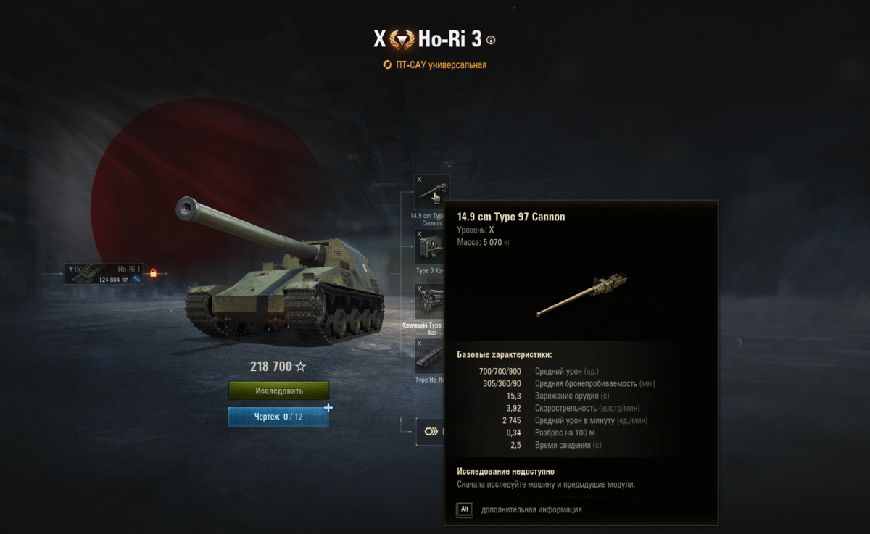Click the plus icon on the Чертёж button
The image size is (870, 534).
(x=328, y=408)
